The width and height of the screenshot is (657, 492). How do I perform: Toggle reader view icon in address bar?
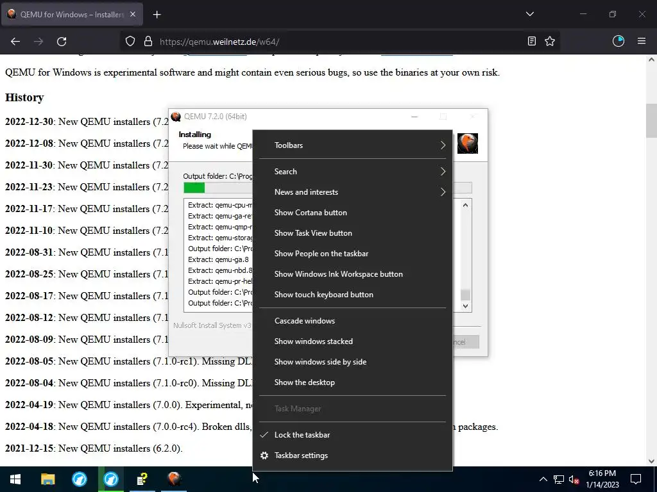(x=532, y=41)
